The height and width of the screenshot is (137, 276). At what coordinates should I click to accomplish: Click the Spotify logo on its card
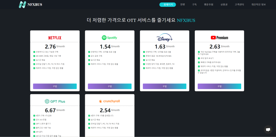tap(109, 38)
